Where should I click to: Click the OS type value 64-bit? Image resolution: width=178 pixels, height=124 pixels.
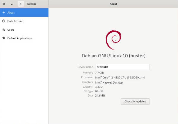[99, 91]
